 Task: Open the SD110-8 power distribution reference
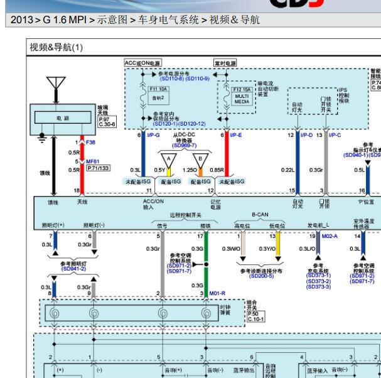[172, 78]
